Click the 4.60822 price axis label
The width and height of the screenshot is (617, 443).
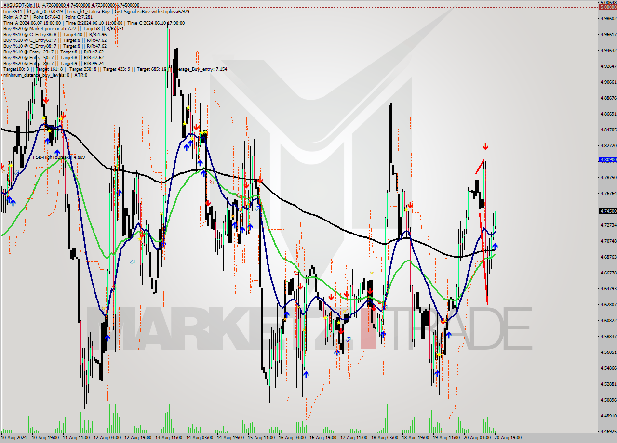tap(608, 320)
